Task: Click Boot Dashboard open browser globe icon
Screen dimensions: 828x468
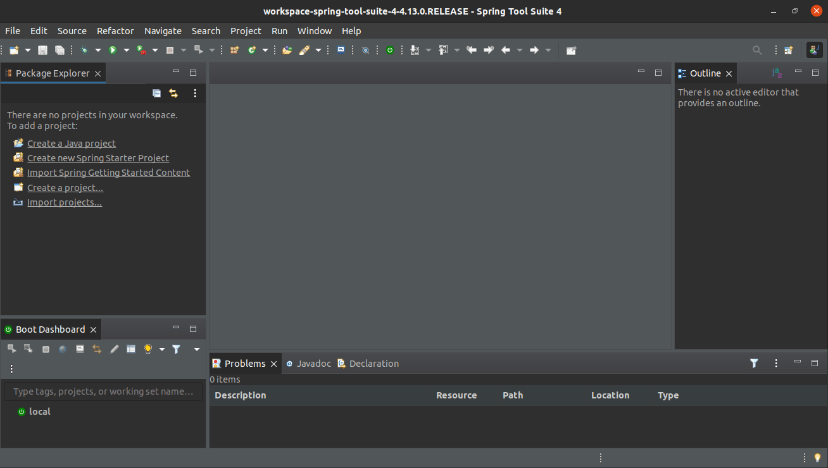Action: coord(63,349)
